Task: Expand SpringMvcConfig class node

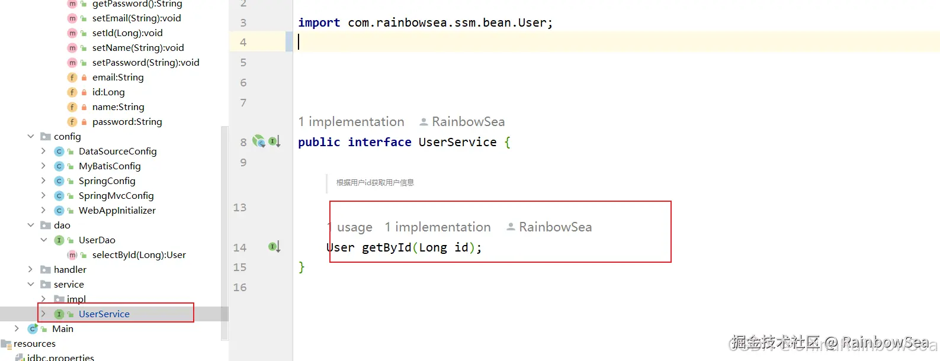Action: click(x=43, y=196)
